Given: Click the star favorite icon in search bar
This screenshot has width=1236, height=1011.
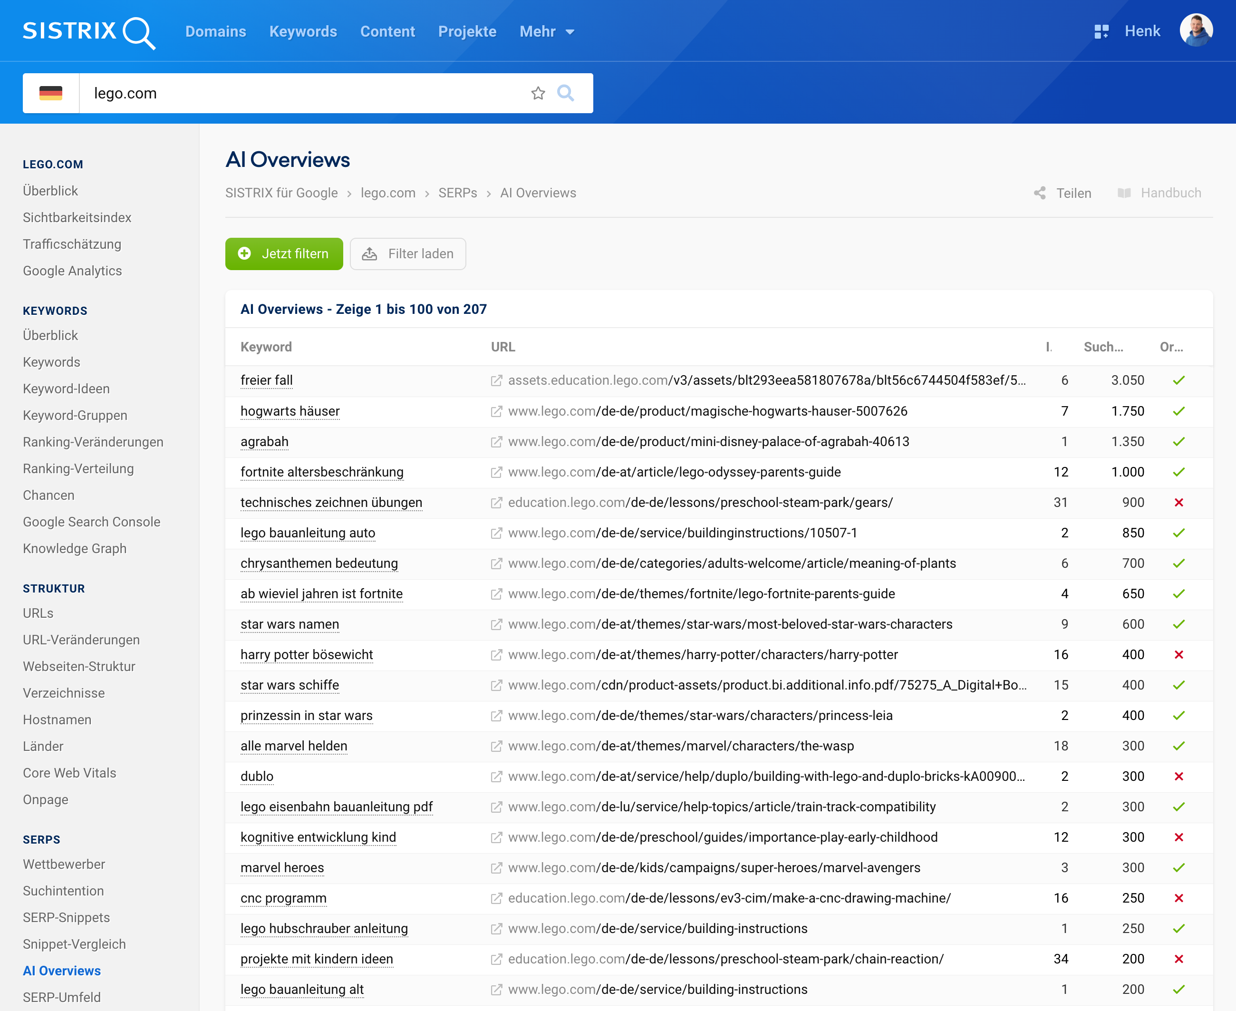Looking at the screenshot, I should pos(538,93).
